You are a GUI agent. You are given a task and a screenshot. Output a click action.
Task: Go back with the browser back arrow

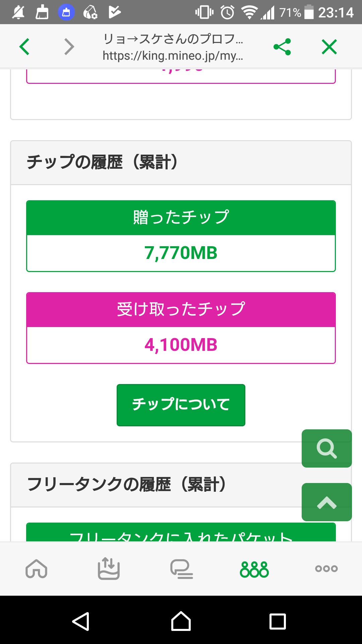24,47
